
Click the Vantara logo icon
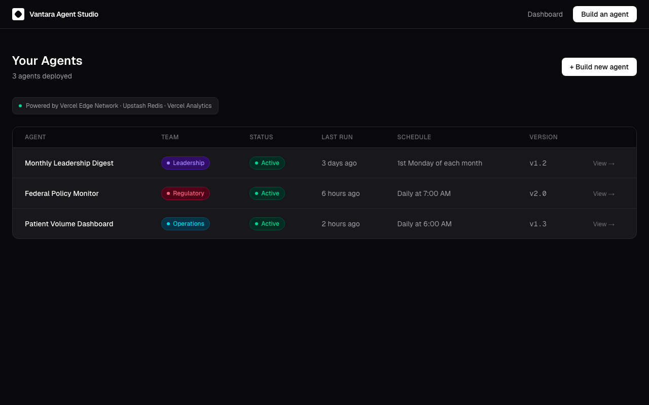[18, 14]
